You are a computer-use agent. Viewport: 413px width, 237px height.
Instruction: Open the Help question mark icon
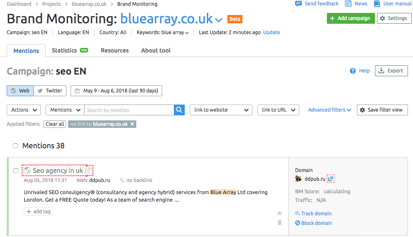pyautogui.click(x=353, y=71)
